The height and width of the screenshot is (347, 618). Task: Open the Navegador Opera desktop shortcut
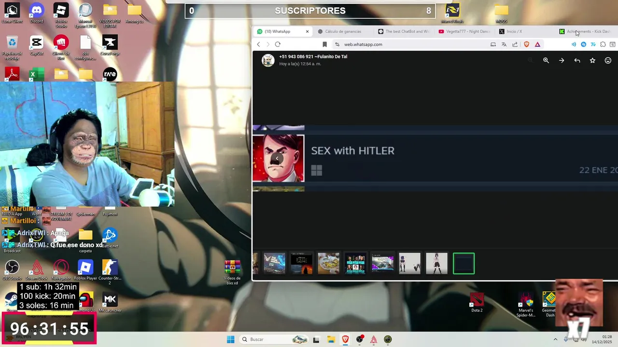pyautogui.click(x=61, y=270)
